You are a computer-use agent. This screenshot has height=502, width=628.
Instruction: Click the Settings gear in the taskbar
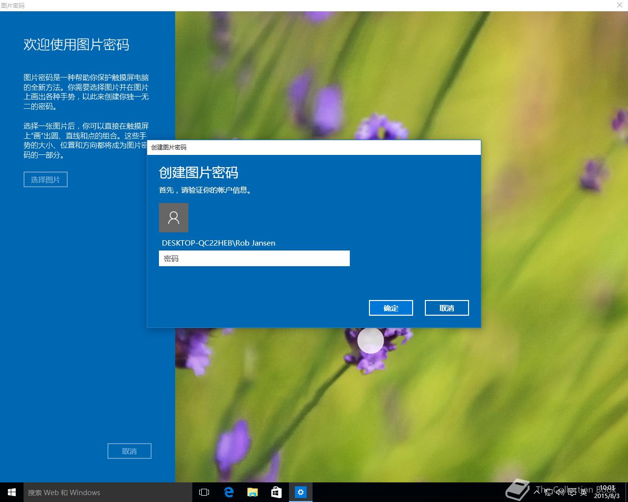coord(300,492)
